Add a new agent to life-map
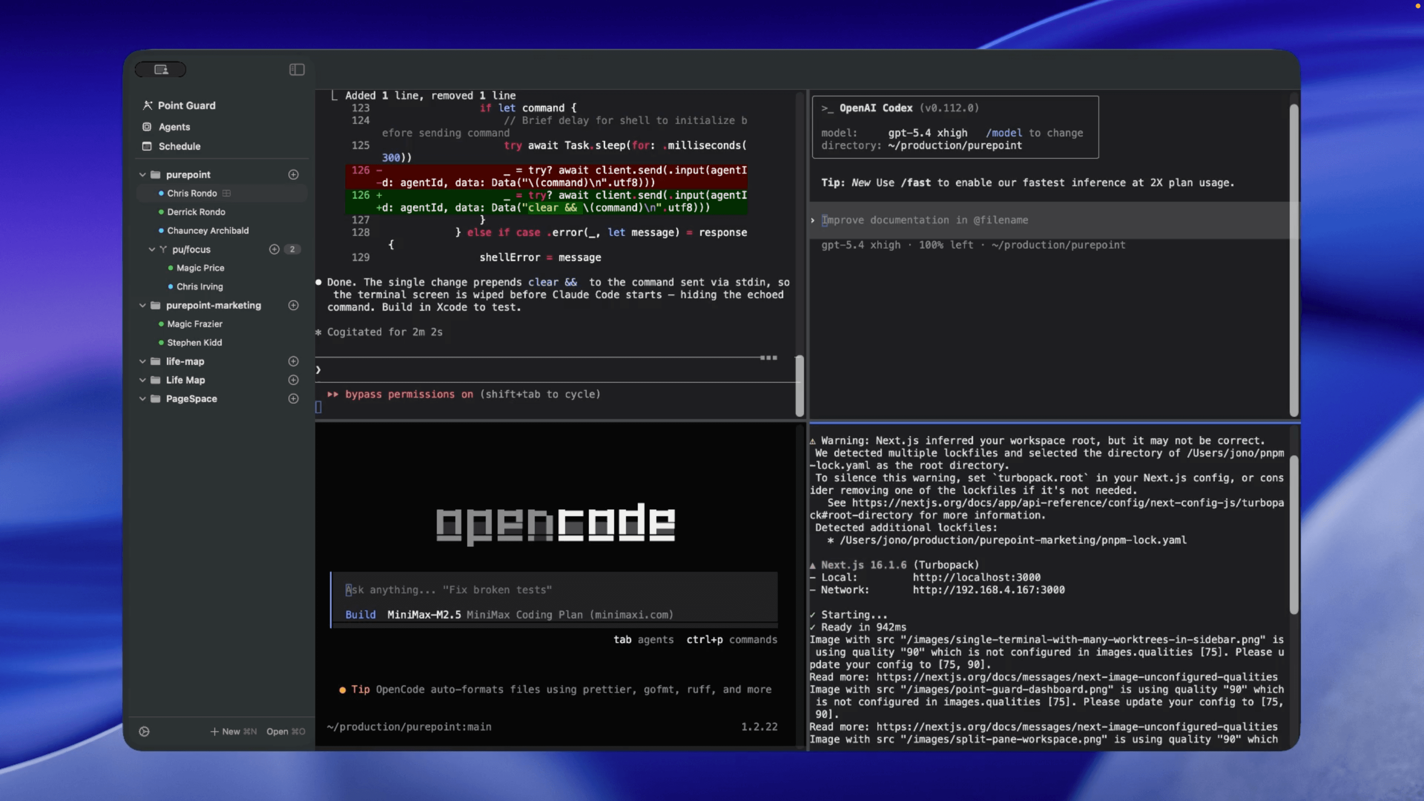The width and height of the screenshot is (1424, 801). click(x=294, y=361)
